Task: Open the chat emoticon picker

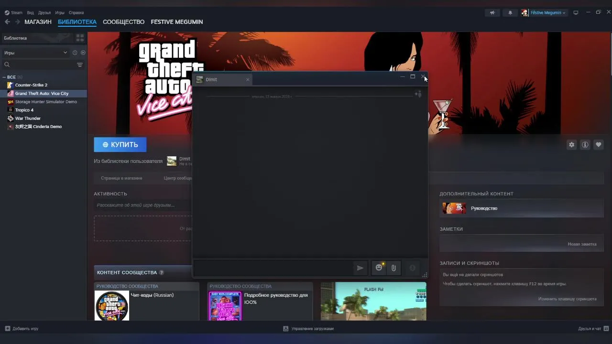Action: (379, 268)
